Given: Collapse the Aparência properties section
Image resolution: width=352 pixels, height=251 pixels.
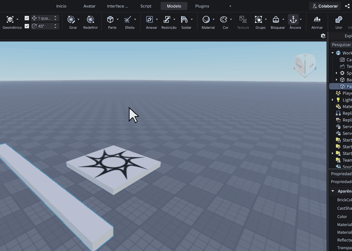Looking at the screenshot, I should (333, 191).
